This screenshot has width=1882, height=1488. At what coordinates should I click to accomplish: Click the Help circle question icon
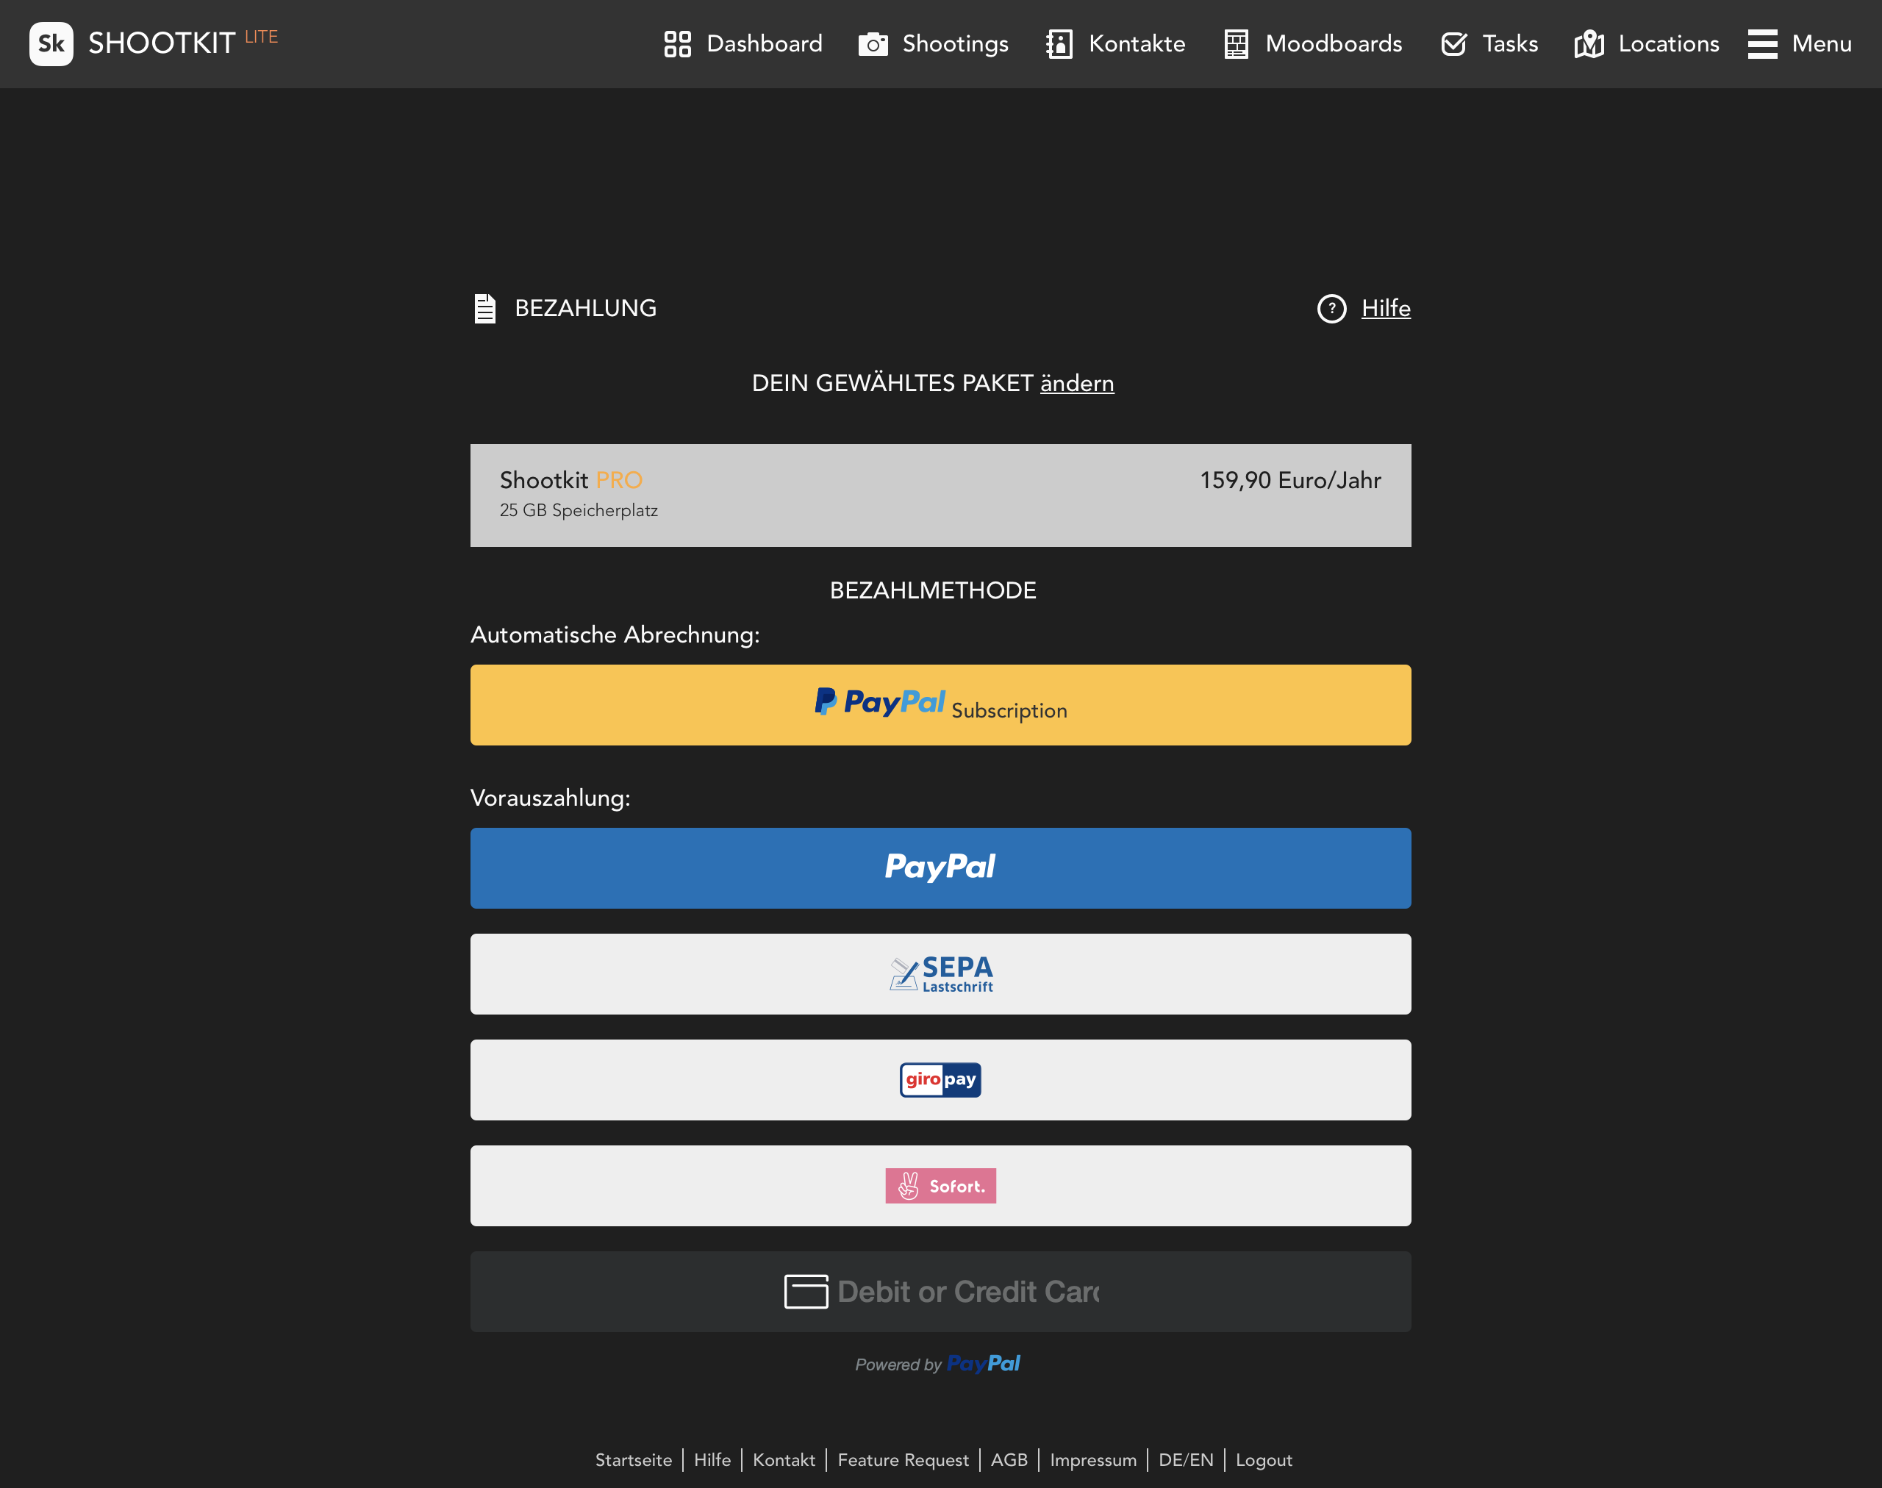1332,307
